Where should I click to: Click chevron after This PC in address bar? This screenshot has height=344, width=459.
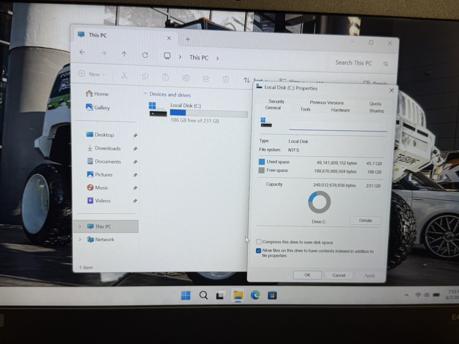tap(218, 58)
